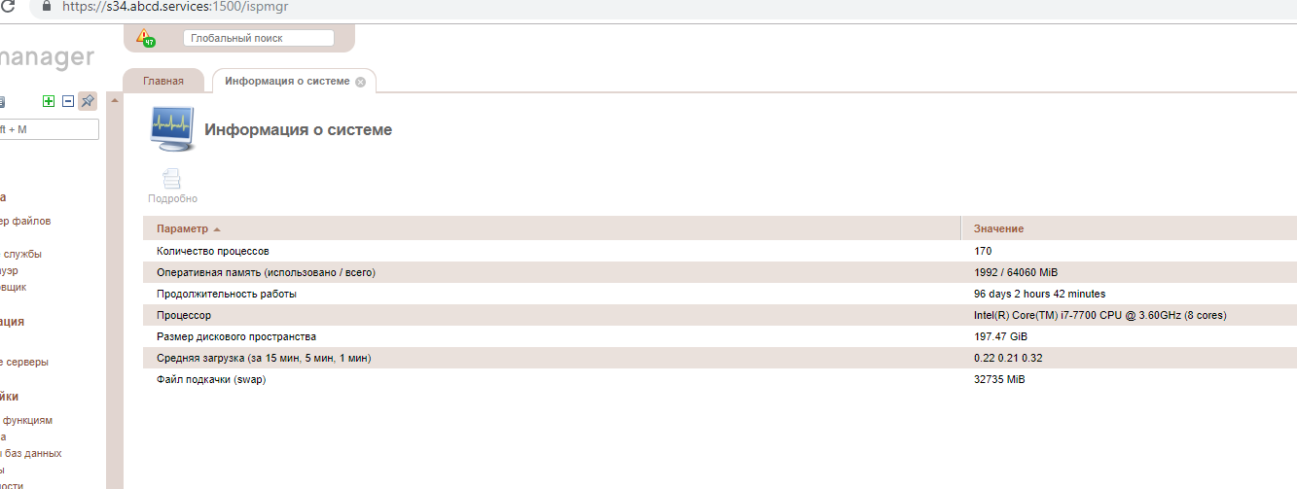The image size is (1297, 489).
Task: Click the system monitor heading icon
Action: click(x=172, y=129)
